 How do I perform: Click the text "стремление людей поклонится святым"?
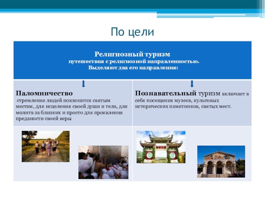tap(64, 100)
